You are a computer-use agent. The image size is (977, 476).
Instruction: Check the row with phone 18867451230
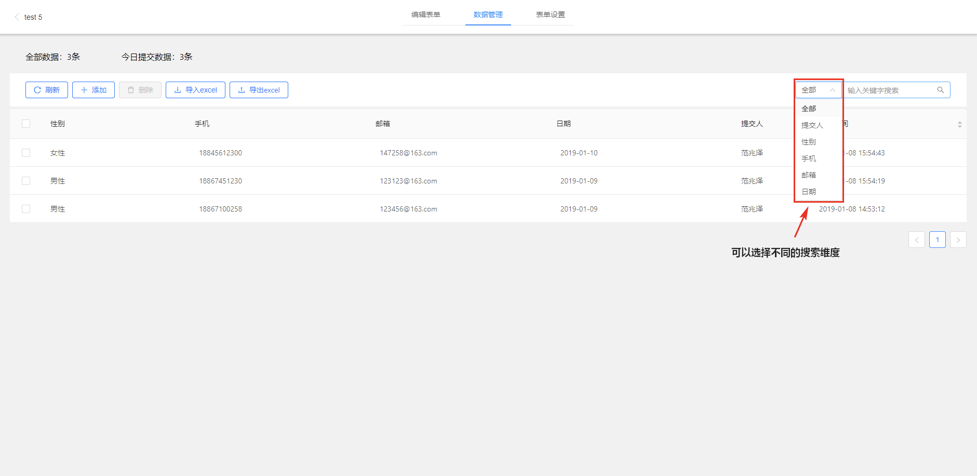click(26, 181)
